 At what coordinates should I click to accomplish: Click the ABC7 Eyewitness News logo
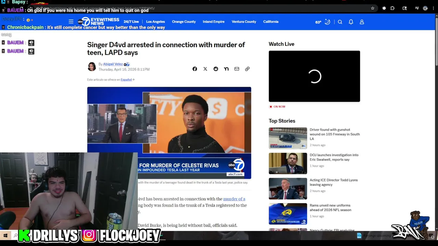98,22
